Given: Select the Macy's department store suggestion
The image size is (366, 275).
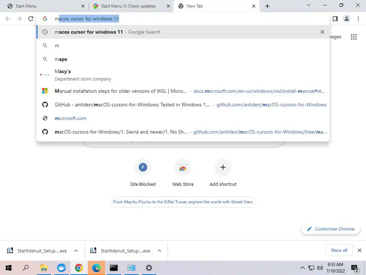Looking at the screenshot, I should click(x=183, y=75).
